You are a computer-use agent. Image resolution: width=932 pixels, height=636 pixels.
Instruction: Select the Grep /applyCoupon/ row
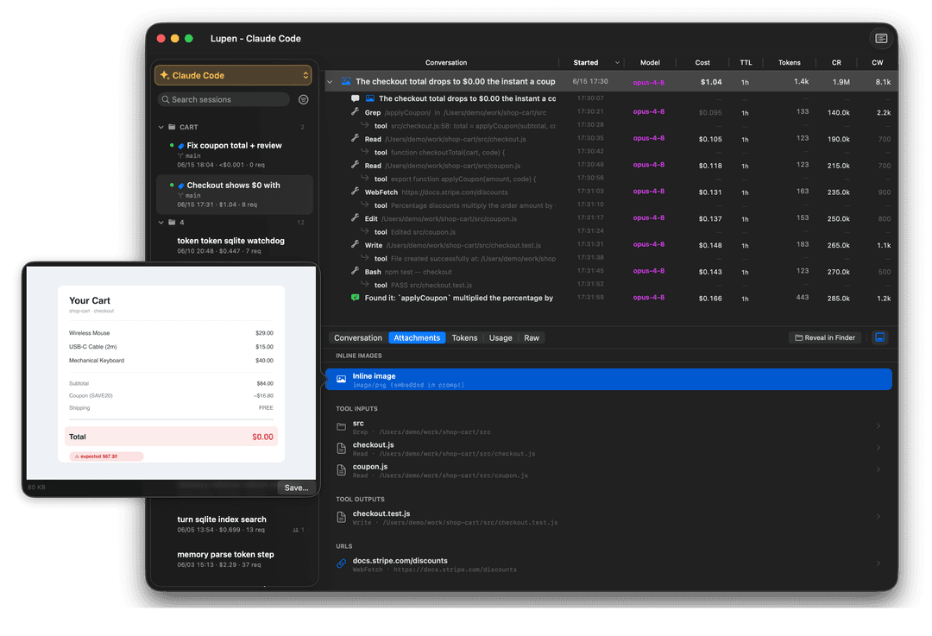[611, 112]
